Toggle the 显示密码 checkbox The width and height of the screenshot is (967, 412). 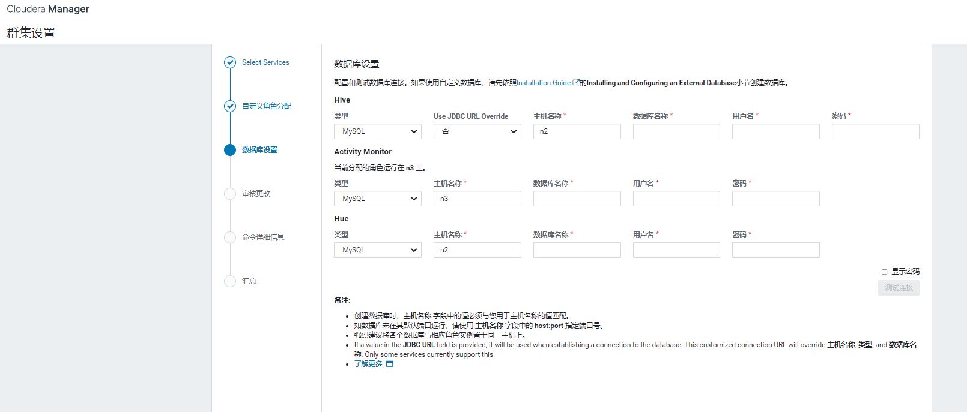point(884,272)
